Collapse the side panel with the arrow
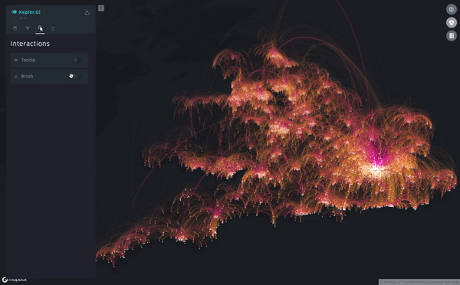460x285 pixels. [101, 8]
